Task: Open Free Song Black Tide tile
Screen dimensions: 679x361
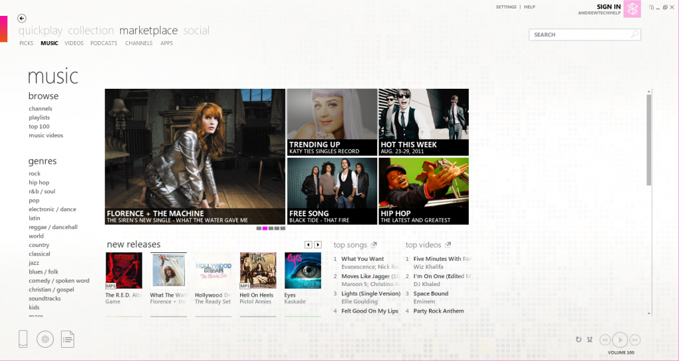Action: pyautogui.click(x=332, y=191)
